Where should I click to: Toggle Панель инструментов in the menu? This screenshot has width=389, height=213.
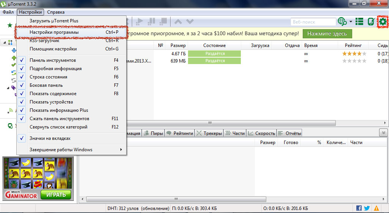pyautogui.click(x=71, y=60)
